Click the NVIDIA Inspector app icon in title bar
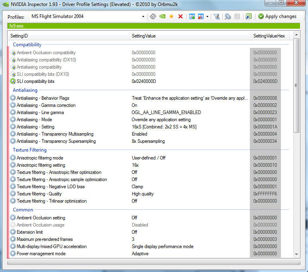Screen dimensions: 308x272 (6, 4)
